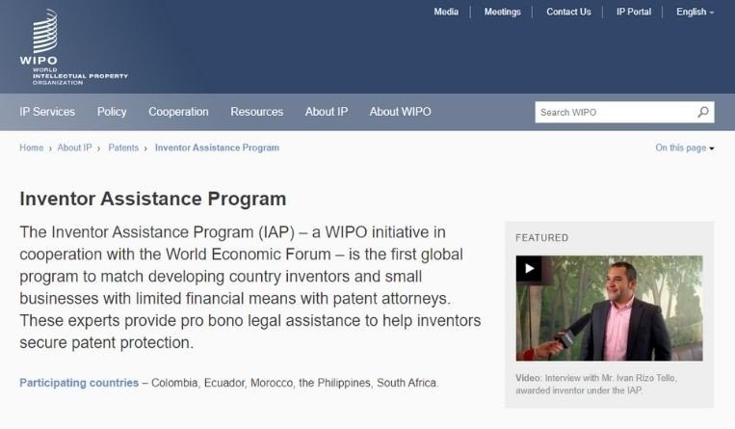Click the Inventor Assistance Program heading
The height and width of the screenshot is (429, 735).
point(153,199)
